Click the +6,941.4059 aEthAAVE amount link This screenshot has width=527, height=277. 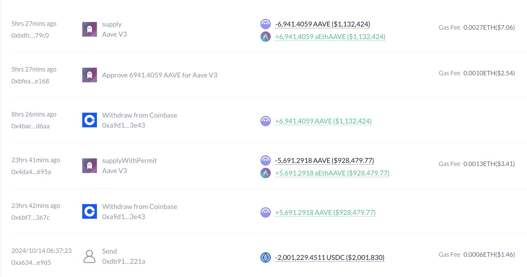point(330,37)
